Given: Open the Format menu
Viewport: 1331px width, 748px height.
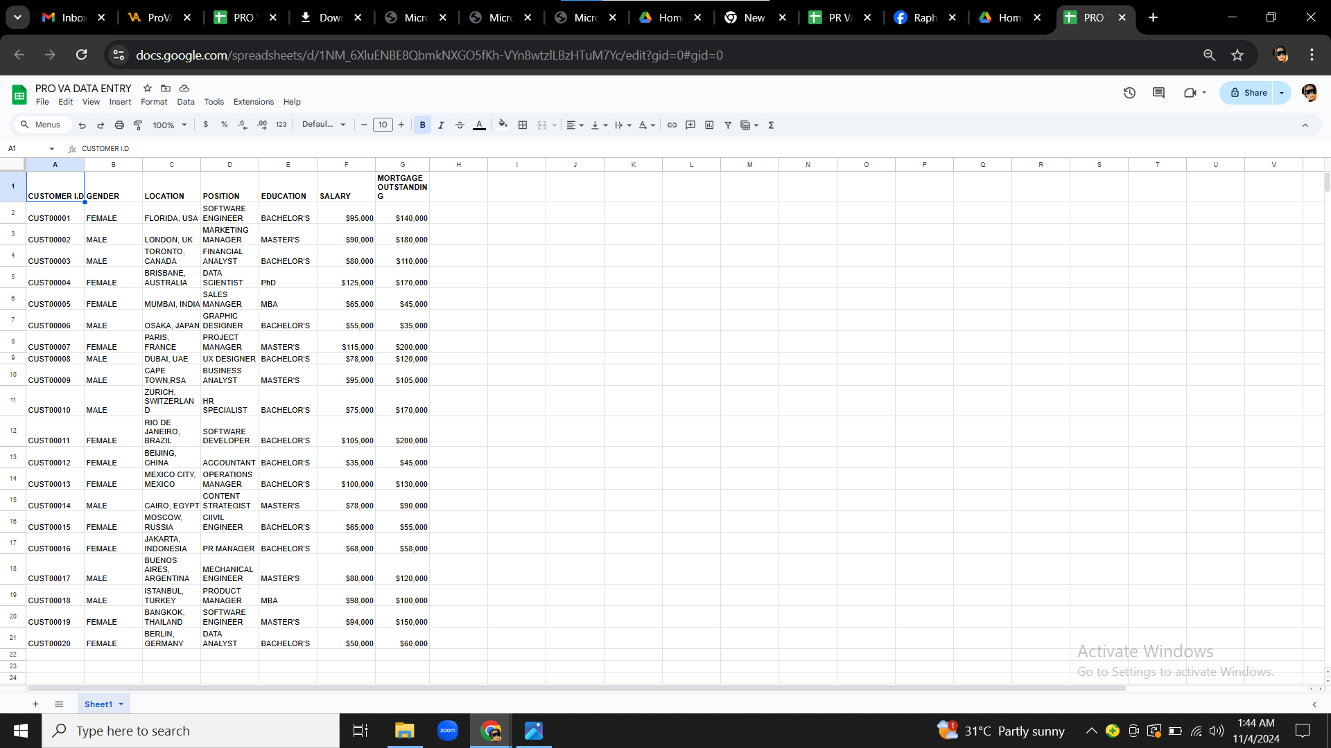Looking at the screenshot, I should [x=154, y=102].
